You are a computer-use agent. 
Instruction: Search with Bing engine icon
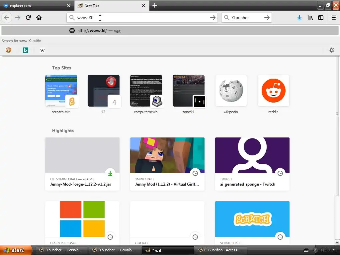click(25, 50)
